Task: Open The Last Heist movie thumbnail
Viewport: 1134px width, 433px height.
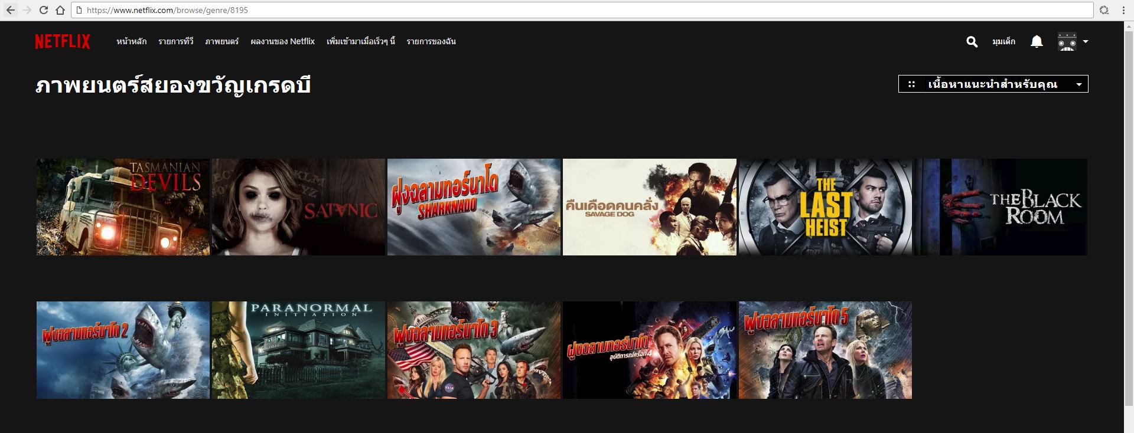Action: click(x=825, y=207)
